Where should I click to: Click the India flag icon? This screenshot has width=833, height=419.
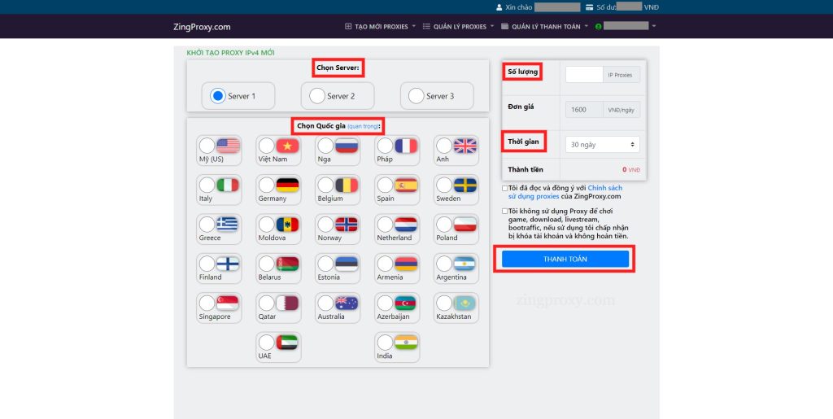pos(407,342)
